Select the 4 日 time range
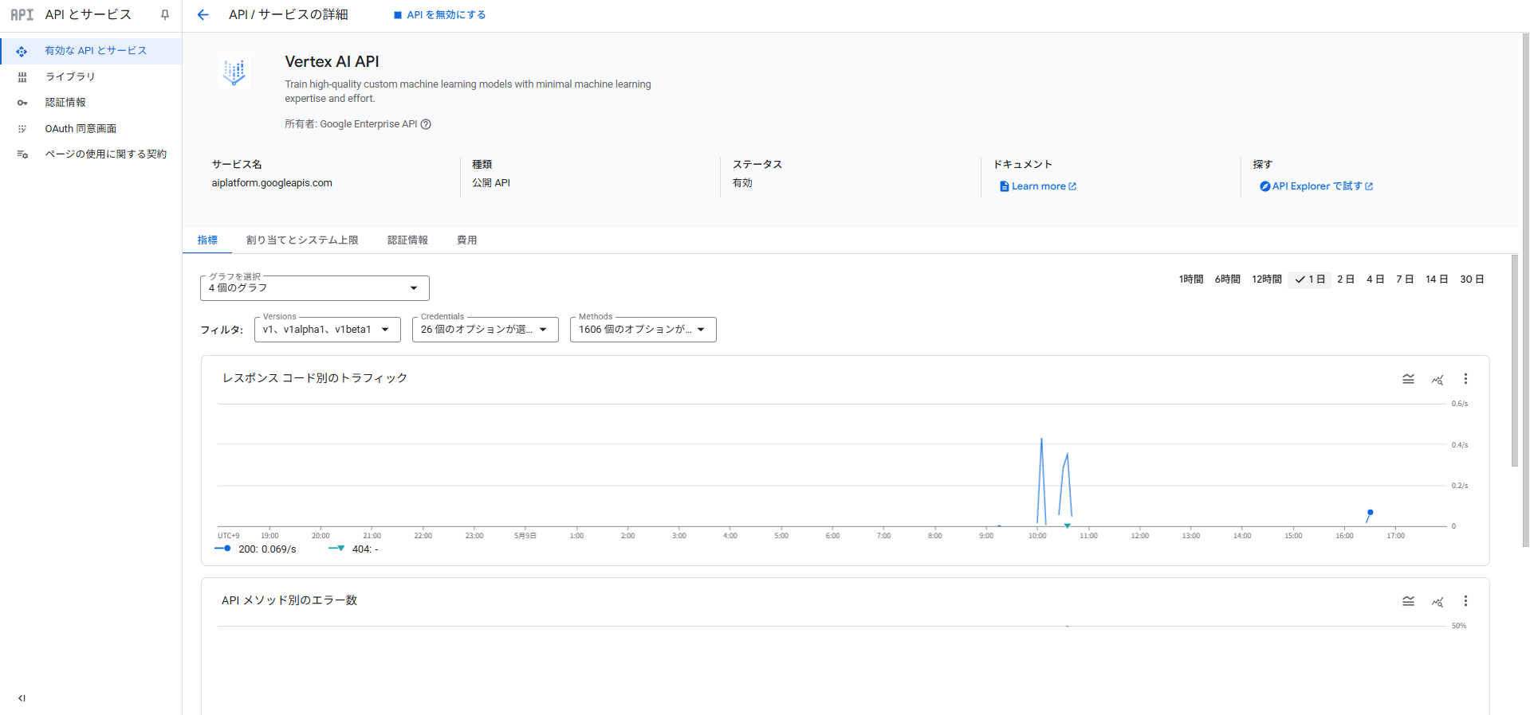1530x715 pixels. (x=1375, y=279)
